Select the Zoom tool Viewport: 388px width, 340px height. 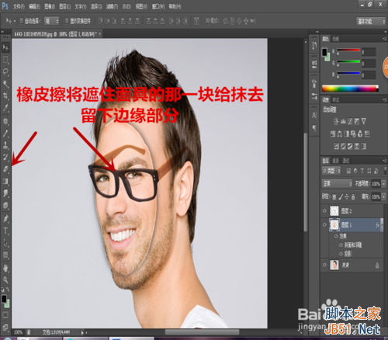pos(5,279)
